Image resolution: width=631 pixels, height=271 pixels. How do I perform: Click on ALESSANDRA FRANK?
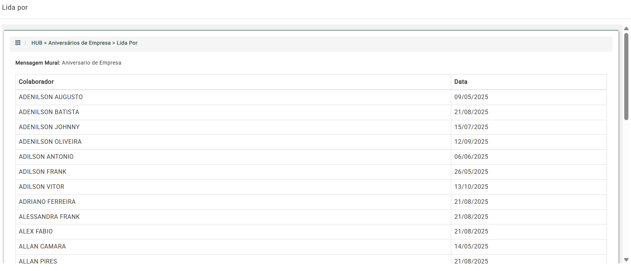(49, 217)
